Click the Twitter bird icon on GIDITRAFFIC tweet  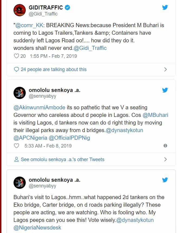click(x=165, y=7)
